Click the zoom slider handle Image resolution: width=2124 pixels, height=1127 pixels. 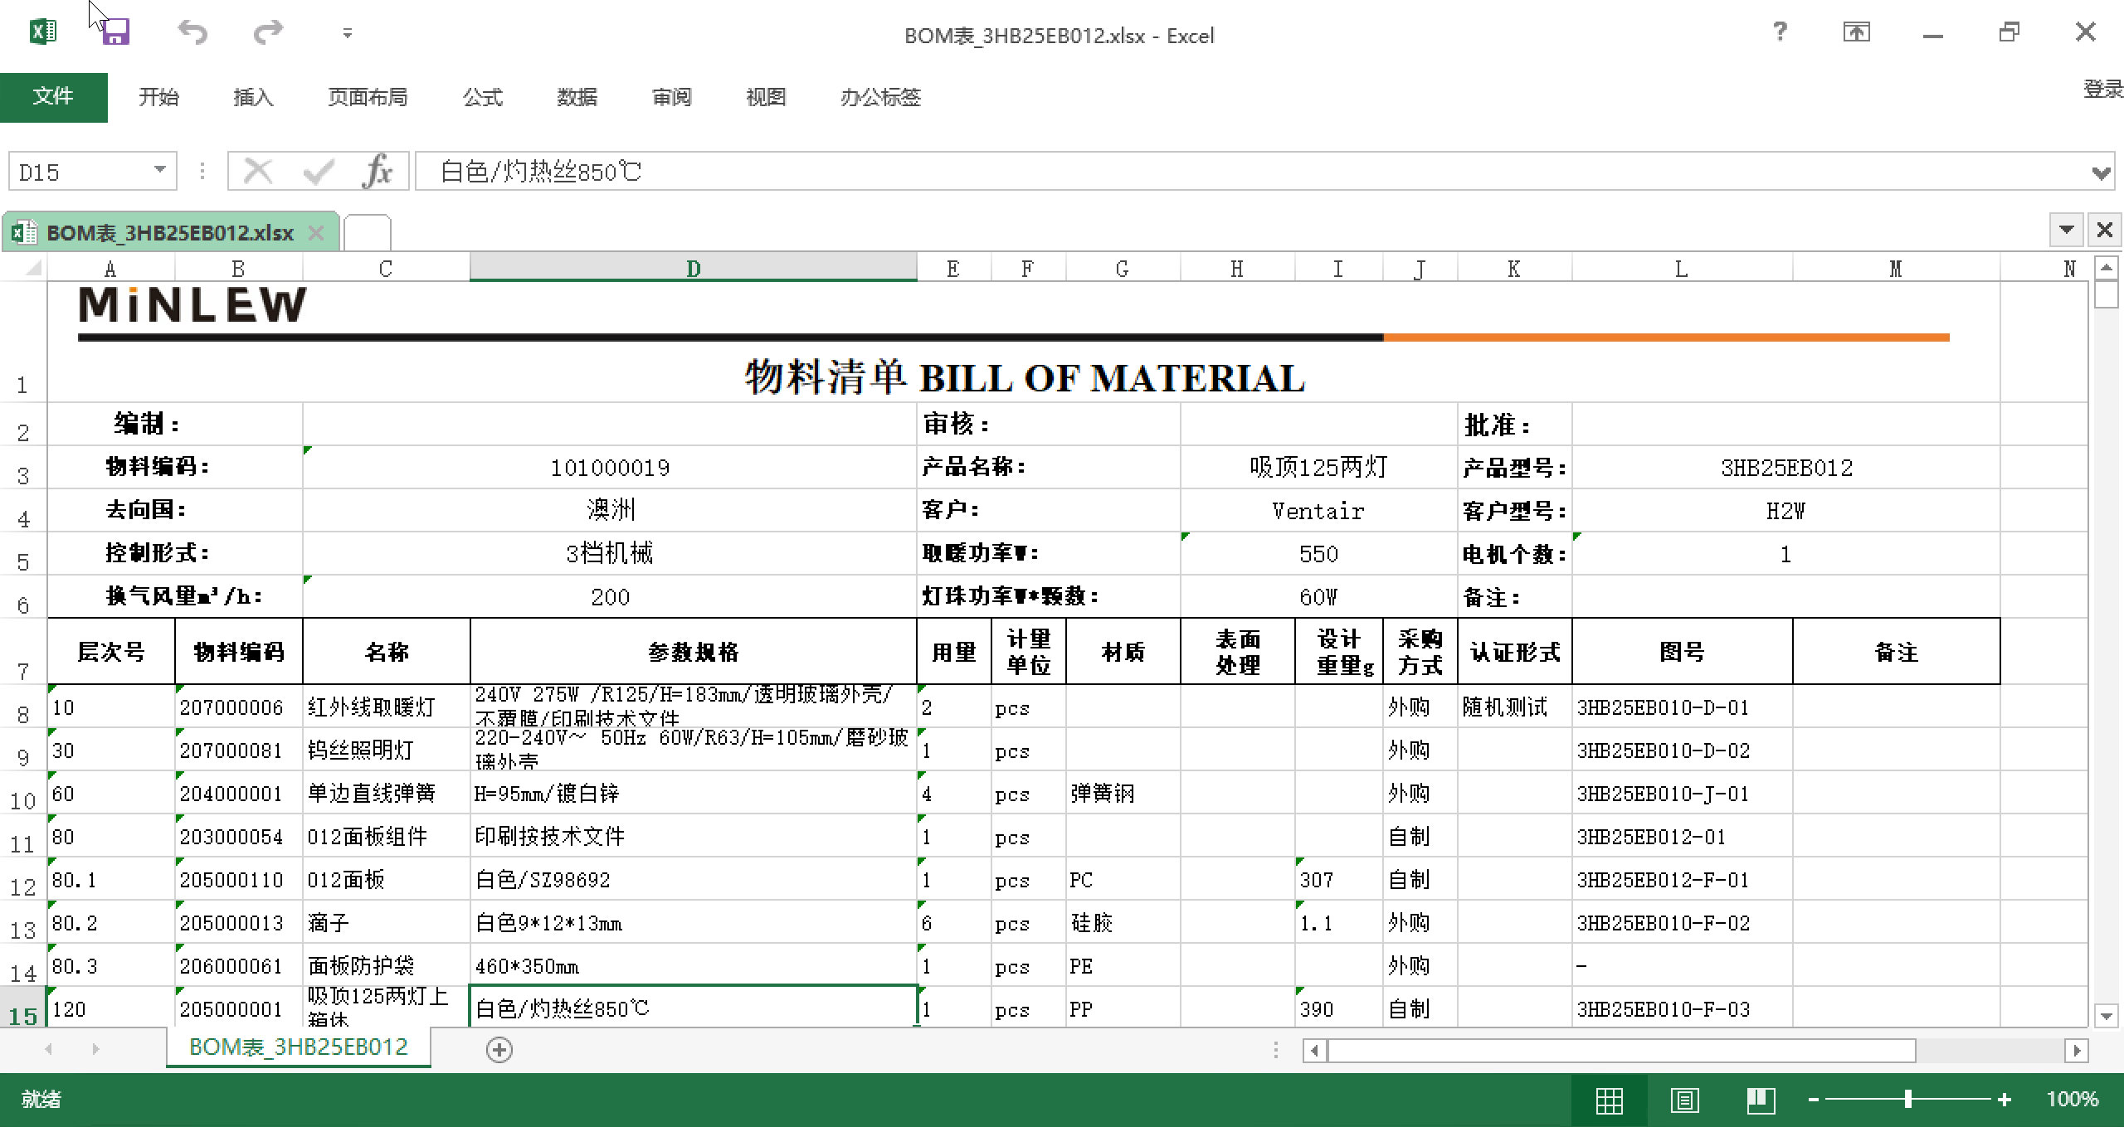tap(1908, 1100)
